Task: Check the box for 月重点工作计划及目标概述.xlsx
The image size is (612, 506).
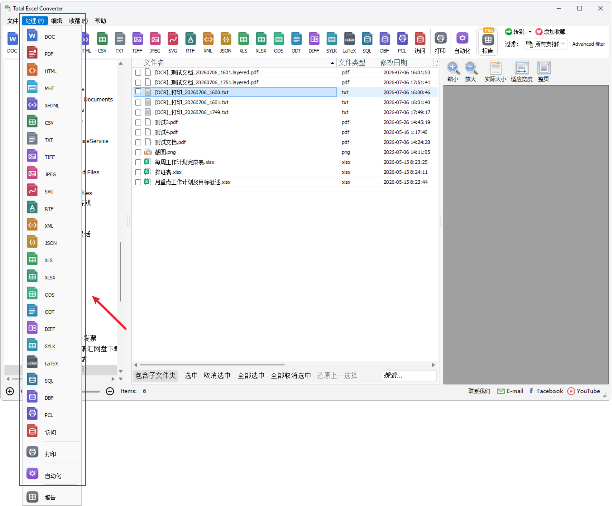Action: (x=138, y=182)
